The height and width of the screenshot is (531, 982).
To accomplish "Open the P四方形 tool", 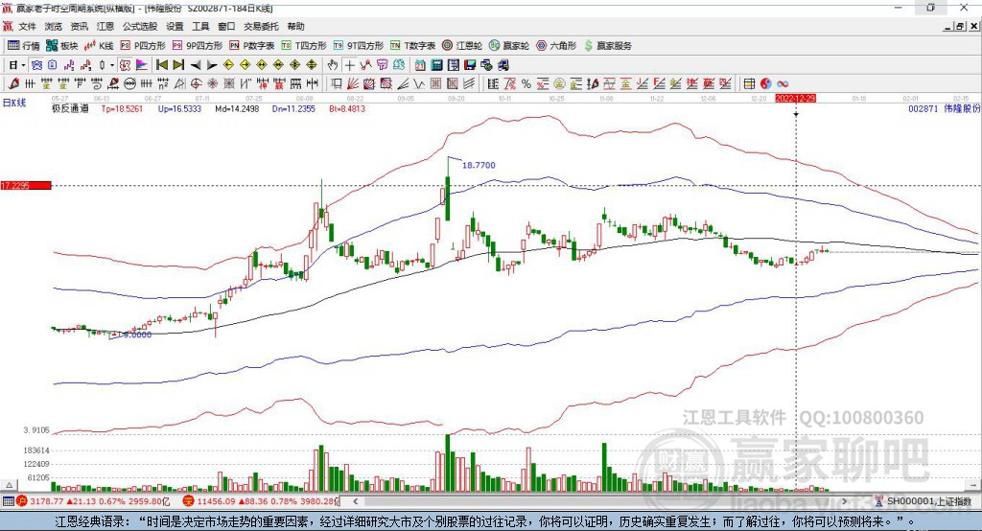I will (x=143, y=46).
